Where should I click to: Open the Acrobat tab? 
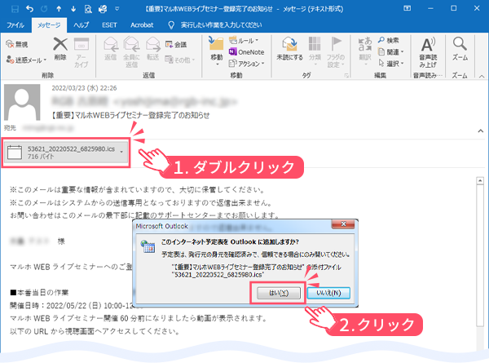coord(142,25)
